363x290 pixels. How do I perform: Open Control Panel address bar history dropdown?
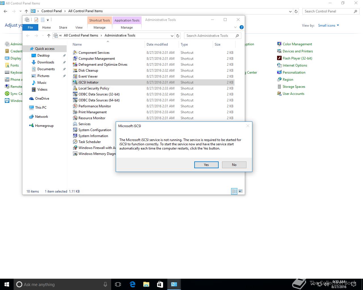290,11
